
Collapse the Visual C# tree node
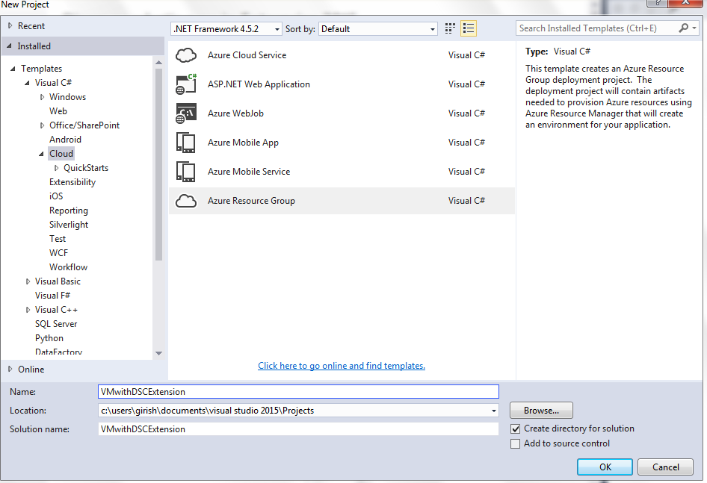point(27,83)
